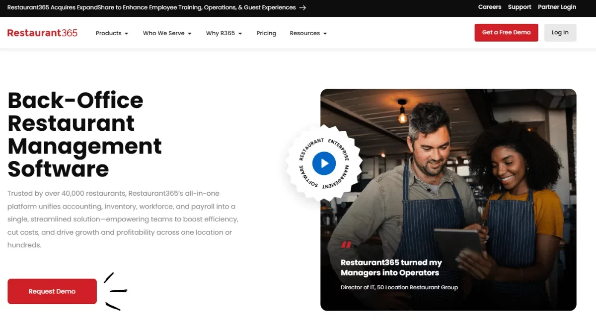Click the arrow in the announcement banner
Viewport: 596px width, 320px height.
point(303,7)
